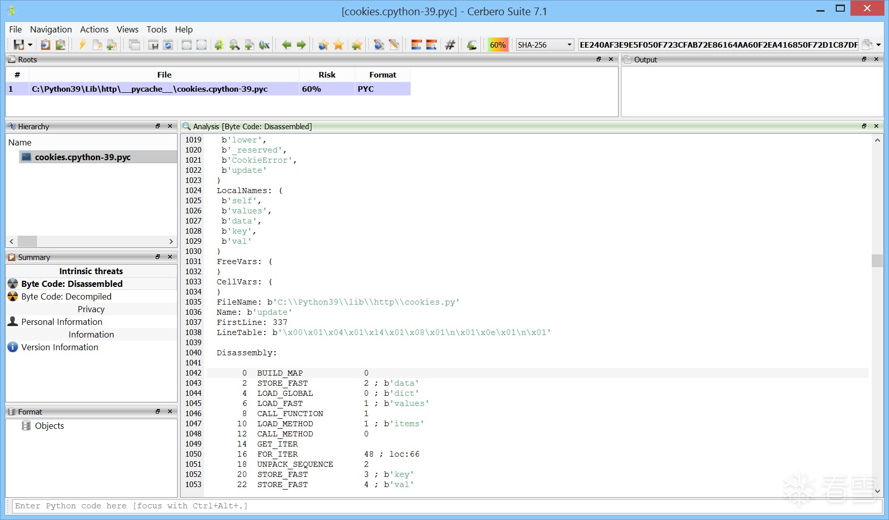Click the 0x hex toolbar icon
Screen dimensions: 889x520
(264, 45)
